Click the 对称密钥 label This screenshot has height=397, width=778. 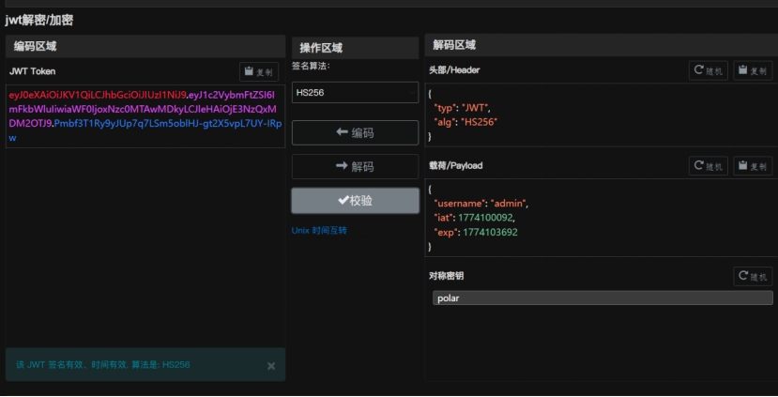(x=446, y=276)
